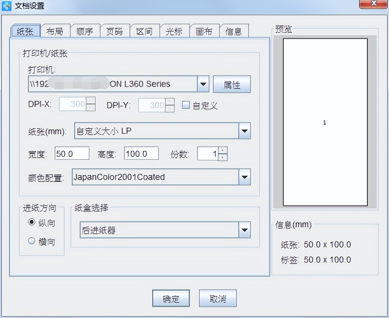Expand the 纸张(mm) paper size dropdown
389x318 pixels.
pyautogui.click(x=244, y=131)
